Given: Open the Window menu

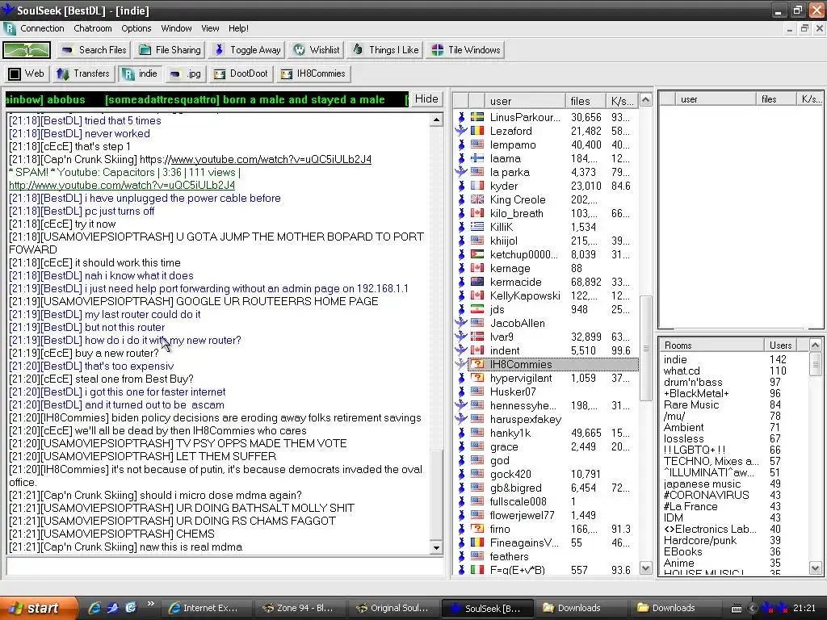Looking at the screenshot, I should tap(176, 28).
